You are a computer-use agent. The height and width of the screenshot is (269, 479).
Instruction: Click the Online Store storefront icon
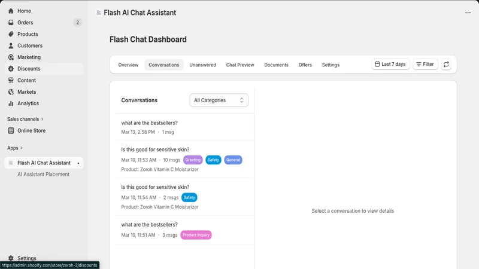[x=11, y=130]
